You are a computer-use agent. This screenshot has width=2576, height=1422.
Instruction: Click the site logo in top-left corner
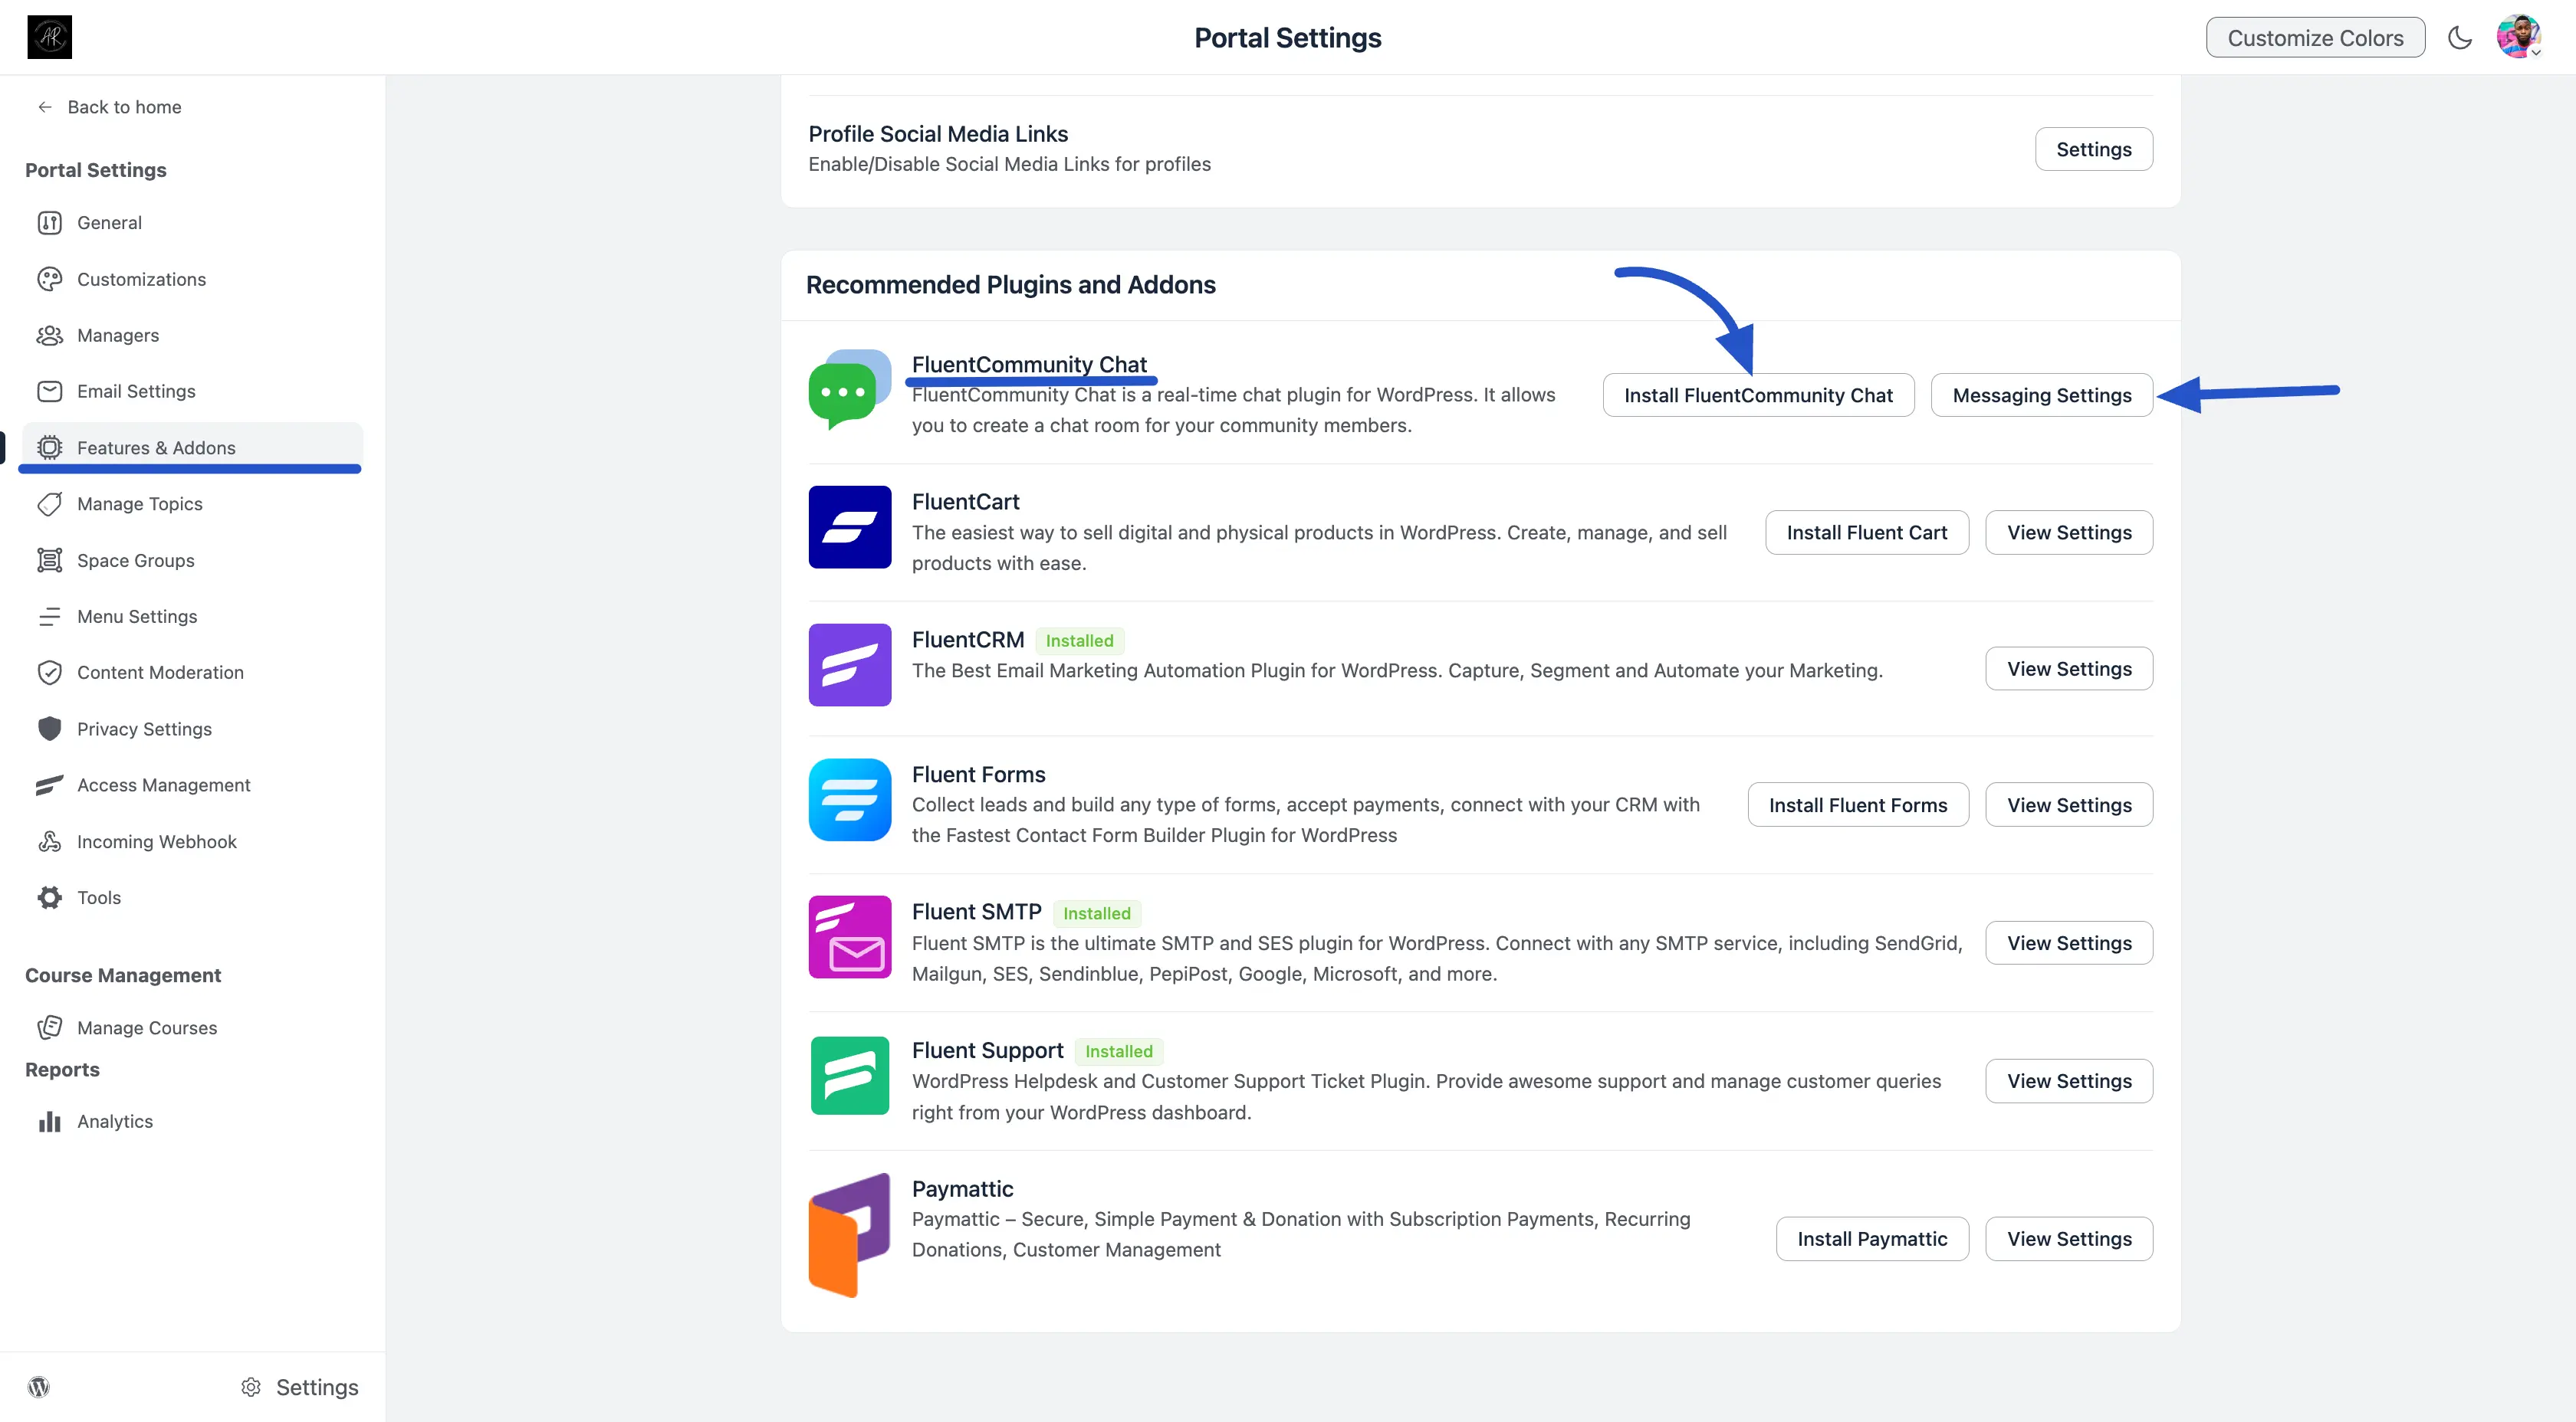point(49,37)
